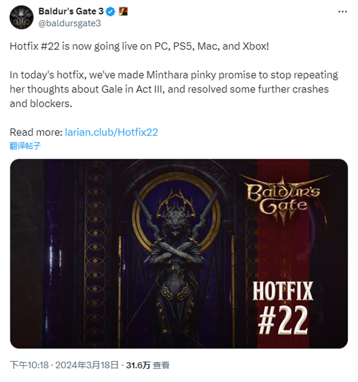Open the three-dot more options menu

coord(342,11)
